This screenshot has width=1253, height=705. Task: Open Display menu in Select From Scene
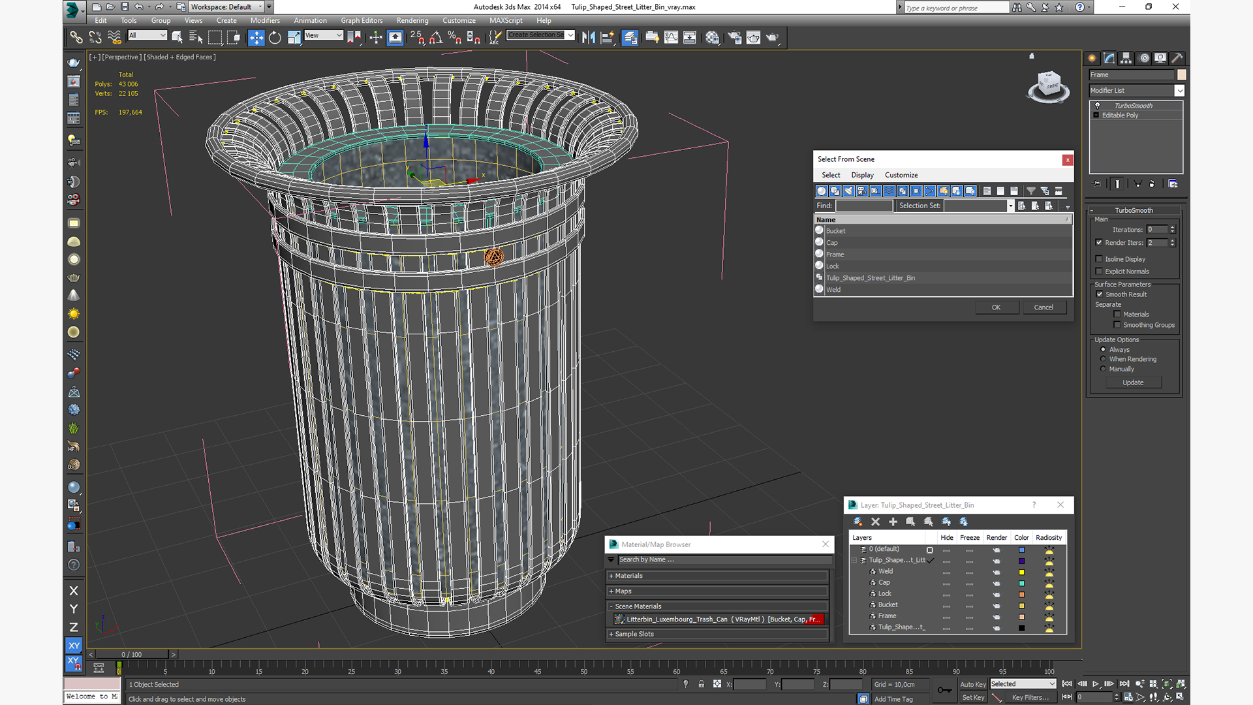pos(862,175)
